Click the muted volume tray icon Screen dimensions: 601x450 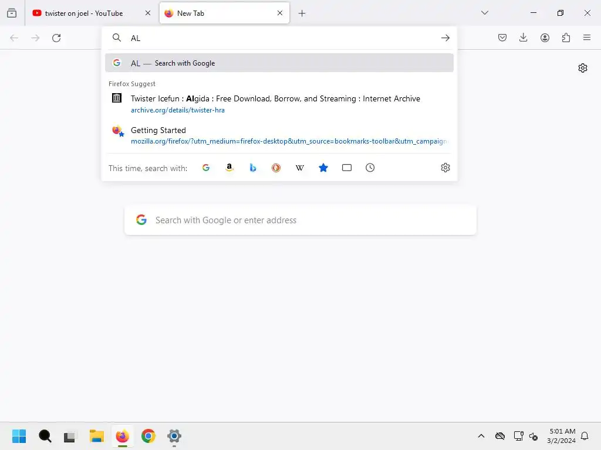pos(534,436)
